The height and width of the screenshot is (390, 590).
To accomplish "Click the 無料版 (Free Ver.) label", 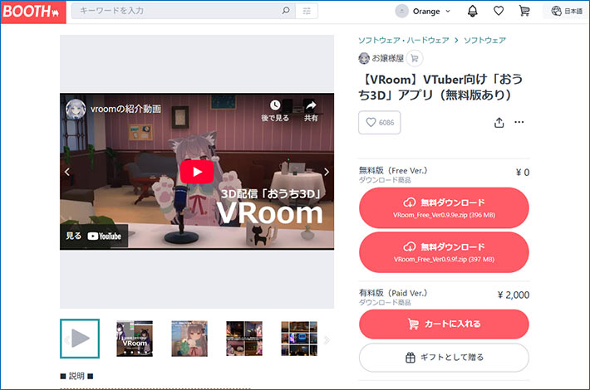I will [x=393, y=171].
